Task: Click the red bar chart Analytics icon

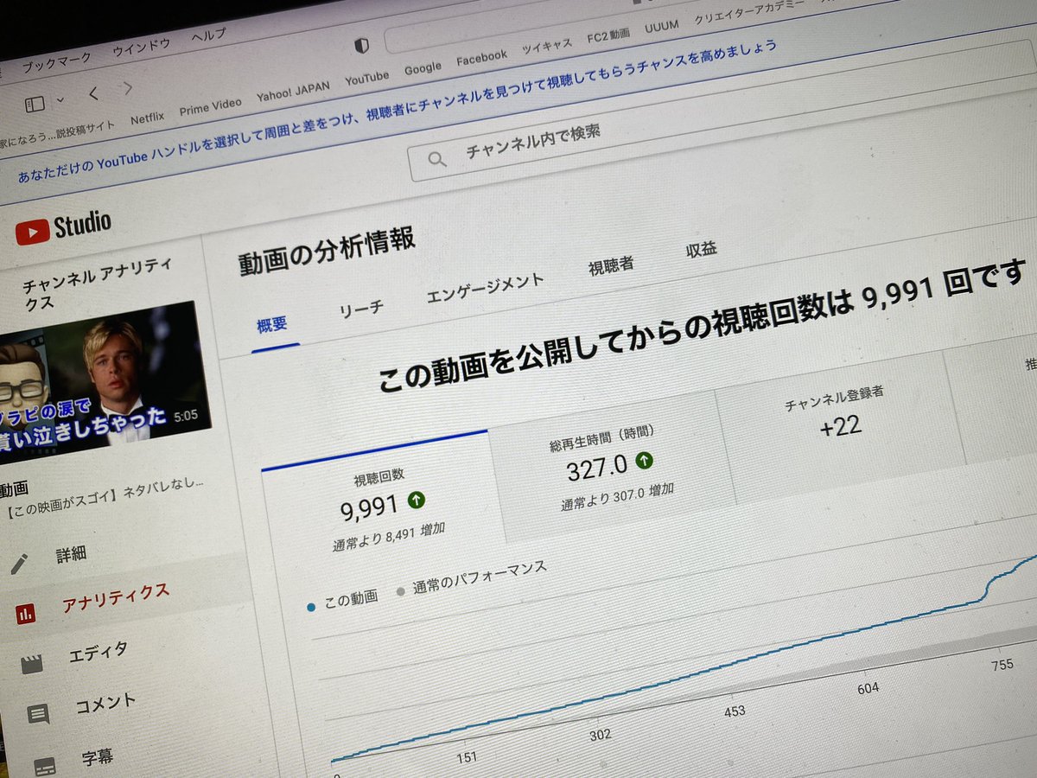Action: 26,613
